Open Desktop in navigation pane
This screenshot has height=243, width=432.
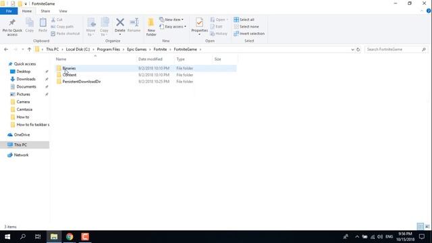24,72
